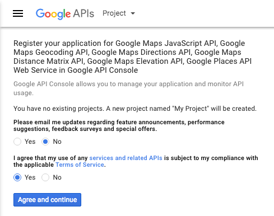Click the Google APIs logo
This screenshot has height=216, width=274.
(65, 13)
